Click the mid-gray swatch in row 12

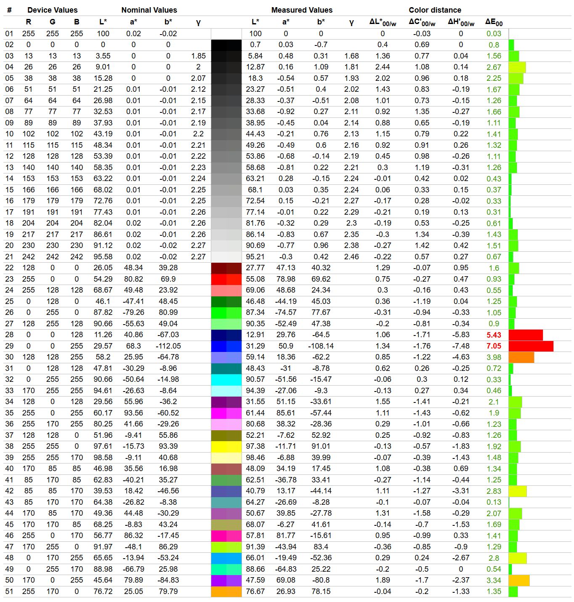click(x=226, y=157)
